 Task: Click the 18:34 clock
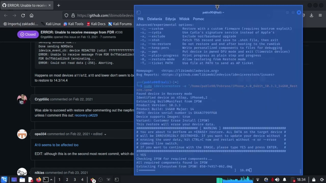pyautogui.click(x=301, y=180)
